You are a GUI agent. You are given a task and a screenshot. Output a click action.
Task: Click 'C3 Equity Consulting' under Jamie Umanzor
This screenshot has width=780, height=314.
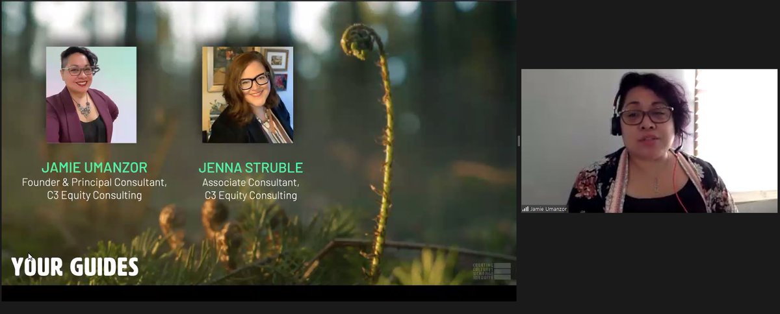pos(94,195)
